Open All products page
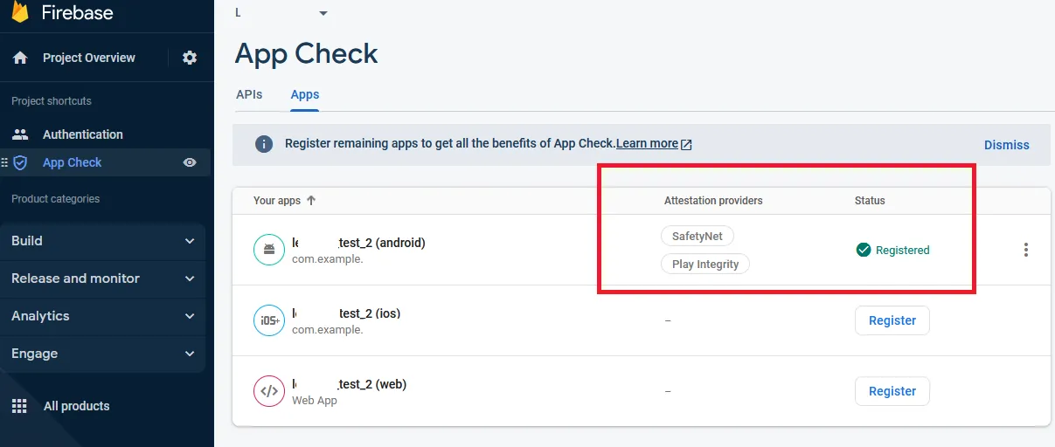This screenshot has width=1055, height=447. [x=77, y=406]
